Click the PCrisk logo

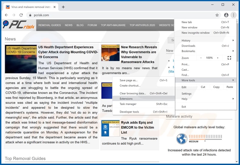click(19, 25)
